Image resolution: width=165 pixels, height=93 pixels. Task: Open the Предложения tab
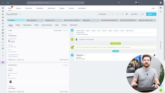click(x=27, y=25)
